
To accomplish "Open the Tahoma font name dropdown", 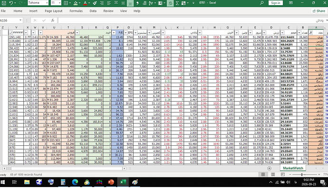I will 47,3.
